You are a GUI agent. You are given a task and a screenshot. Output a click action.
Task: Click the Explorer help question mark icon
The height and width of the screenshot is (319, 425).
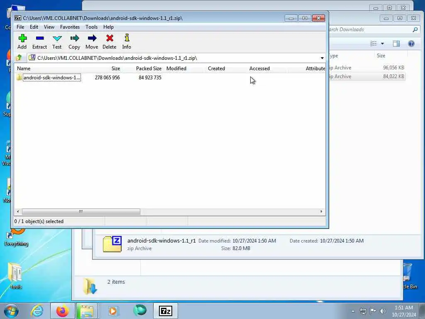(x=411, y=43)
